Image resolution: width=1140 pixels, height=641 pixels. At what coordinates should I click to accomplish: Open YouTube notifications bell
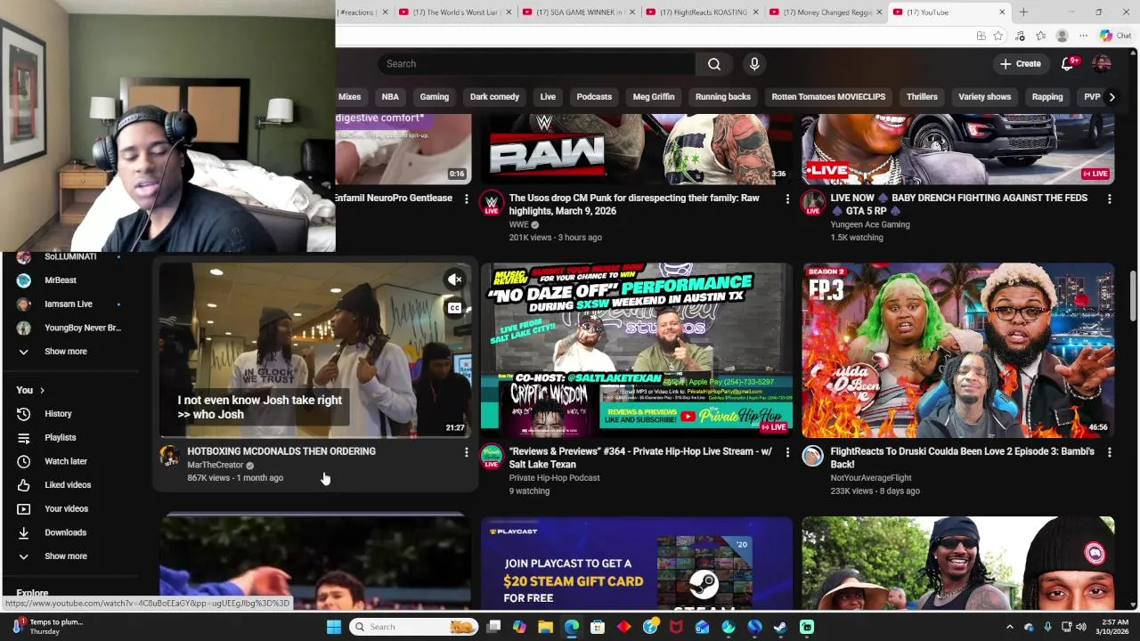(1068, 64)
